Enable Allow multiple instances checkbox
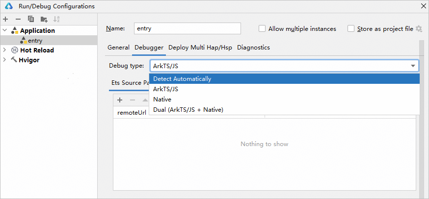This screenshot has width=429, height=199. pos(262,29)
